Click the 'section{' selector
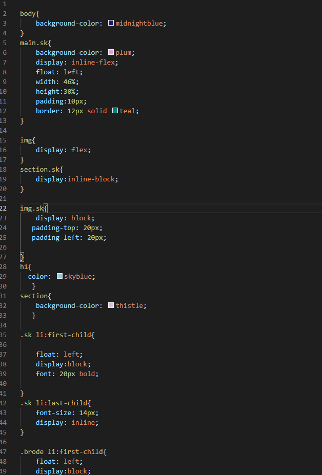This screenshot has width=322, height=475. pyautogui.click(x=36, y=296)
